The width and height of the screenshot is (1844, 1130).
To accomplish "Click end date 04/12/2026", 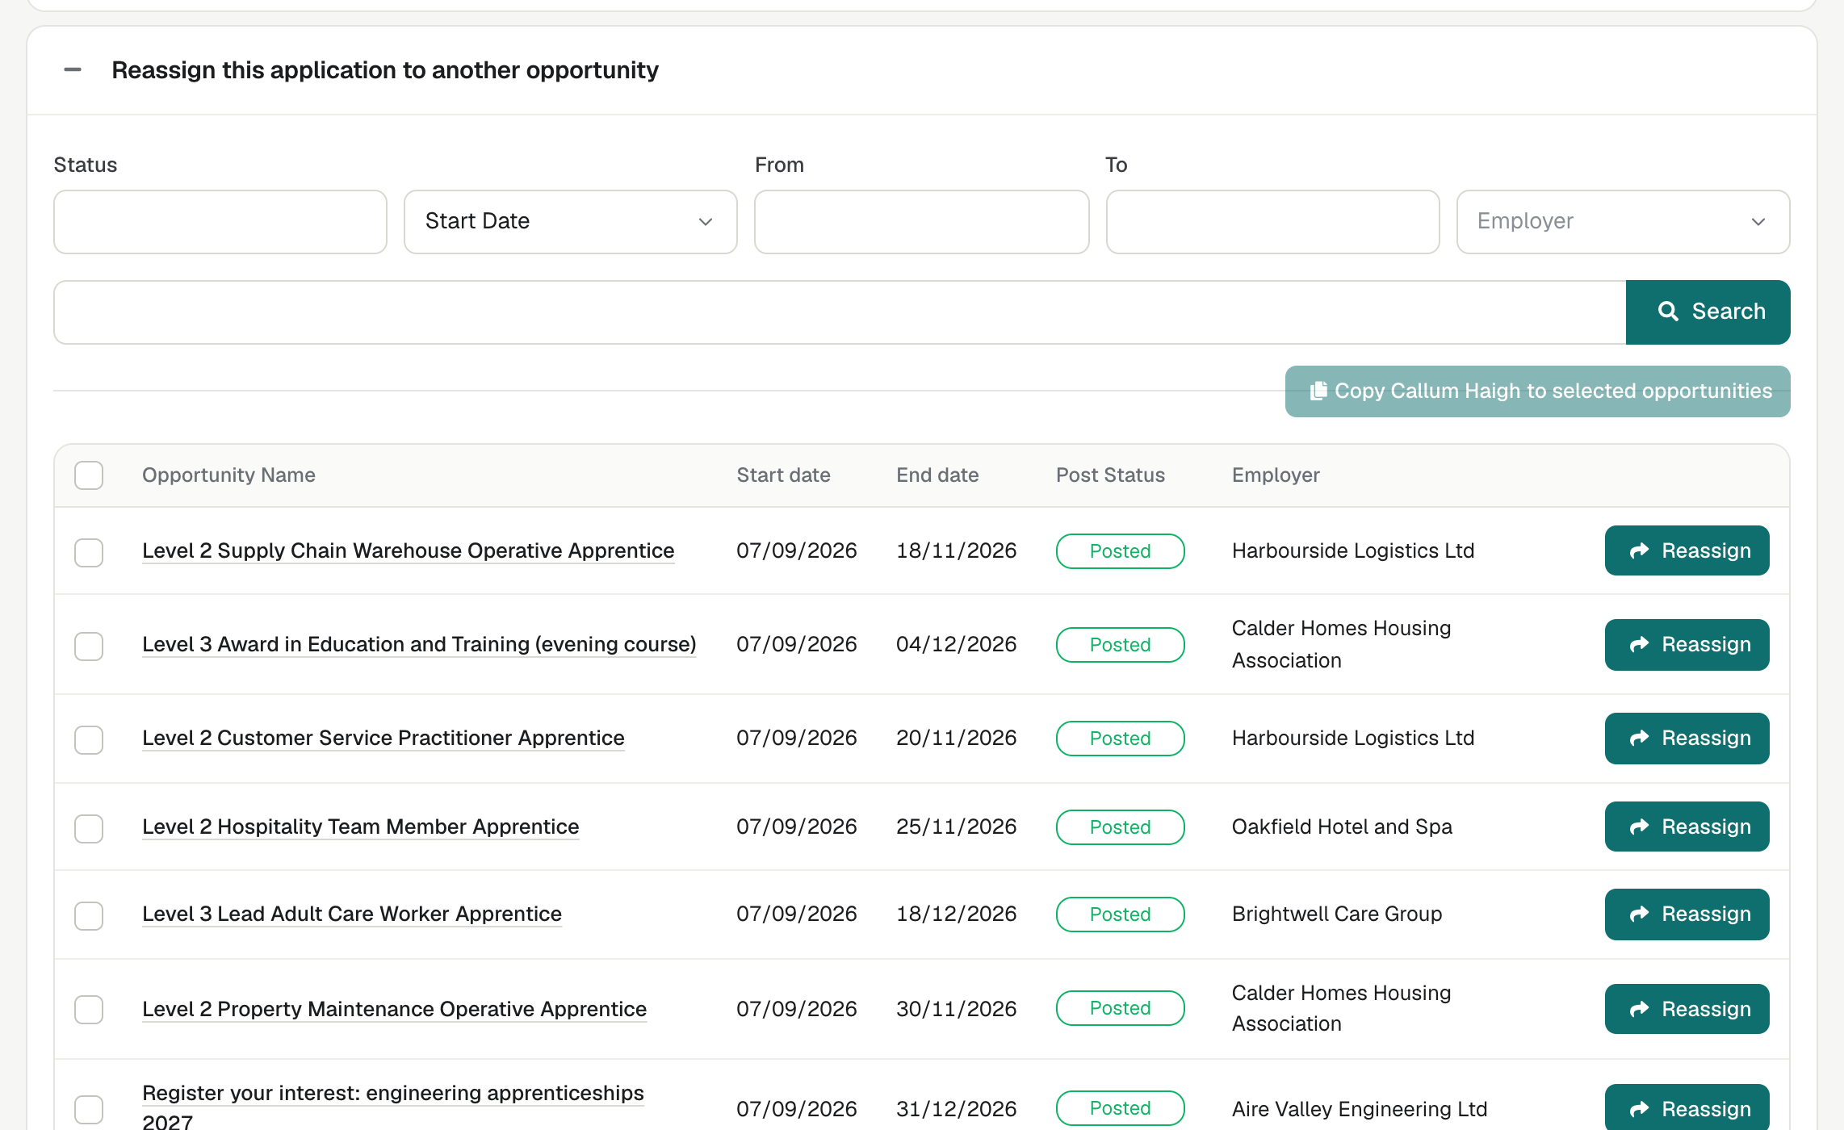I will 956,644.
